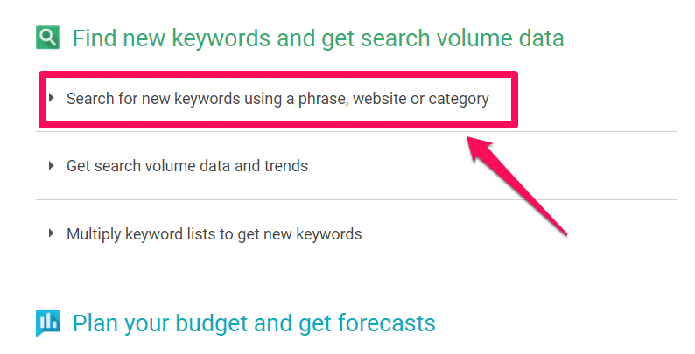Click the pink highlight rectangle border
Screen dimensions: 695x354
(x=277, y=73)
